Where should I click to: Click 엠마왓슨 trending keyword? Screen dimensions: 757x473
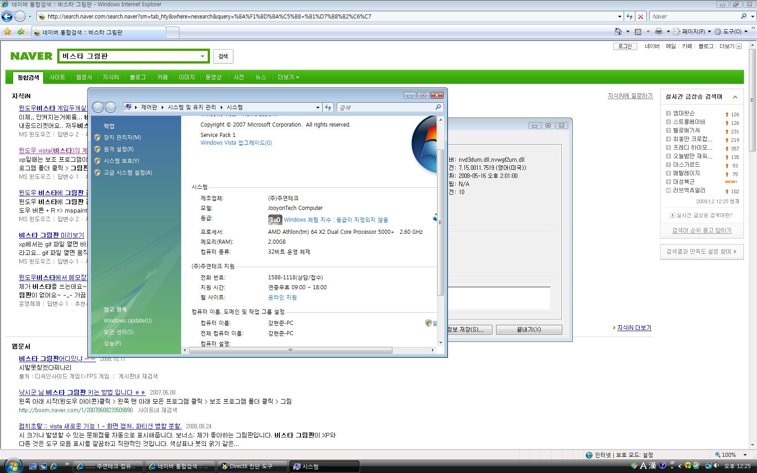click(684, 114)
